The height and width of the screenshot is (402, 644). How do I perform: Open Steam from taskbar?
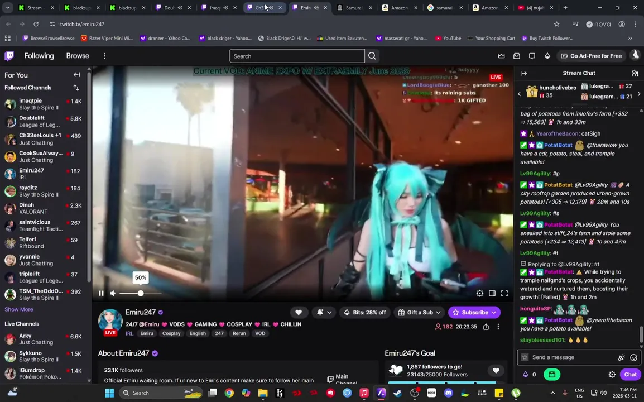[397, 393]
